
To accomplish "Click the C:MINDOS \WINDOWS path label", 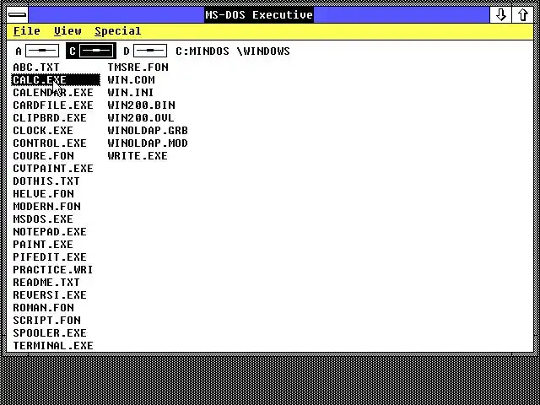I will 233,51.
